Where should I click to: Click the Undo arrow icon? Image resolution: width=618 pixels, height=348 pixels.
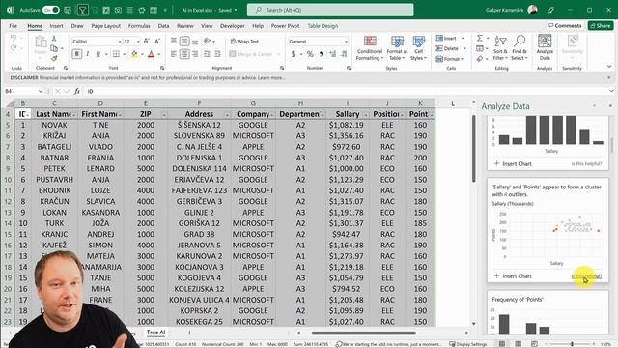[14, 39]
